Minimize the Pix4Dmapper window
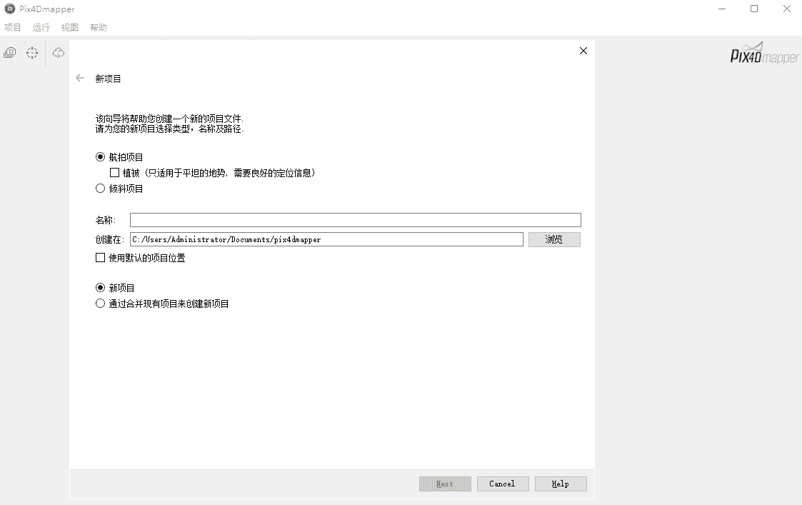 pos(721,9)
